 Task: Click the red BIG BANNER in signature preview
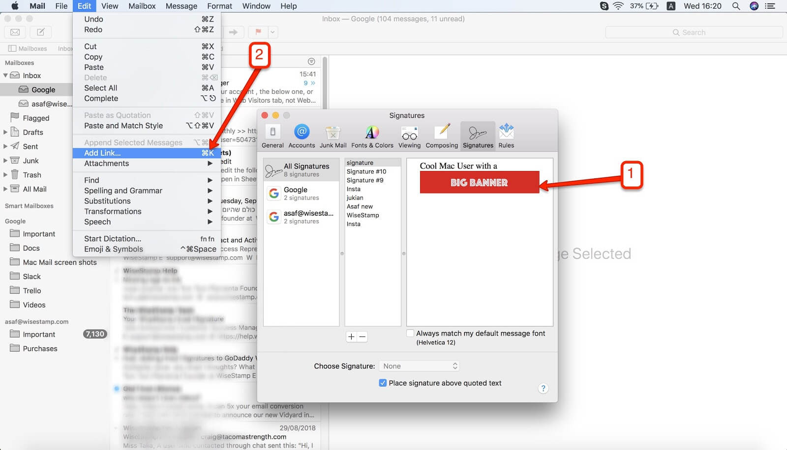point(479,182)
